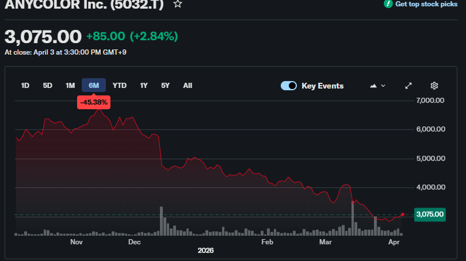Viewport: 466px width, 261px height.
Task: Click the green promo icon beside stock picks
Action: (388, 3)
